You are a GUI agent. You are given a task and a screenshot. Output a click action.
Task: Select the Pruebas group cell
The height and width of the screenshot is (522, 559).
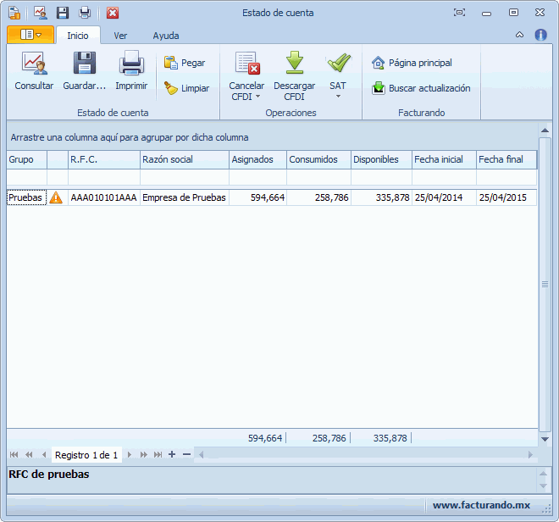point(27,197)
